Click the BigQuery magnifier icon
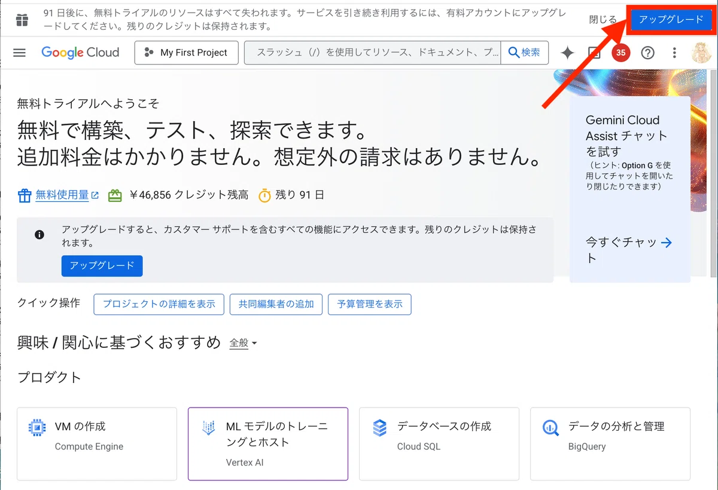 point(550,428)
